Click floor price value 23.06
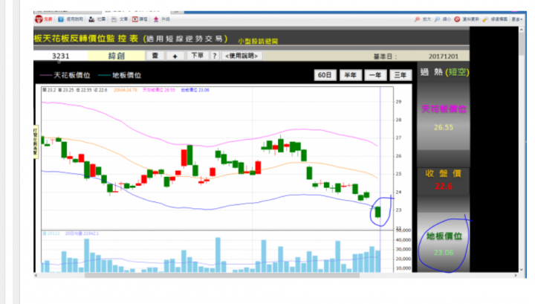This screenshot has width=535, height=304. (x=444, y=253)
